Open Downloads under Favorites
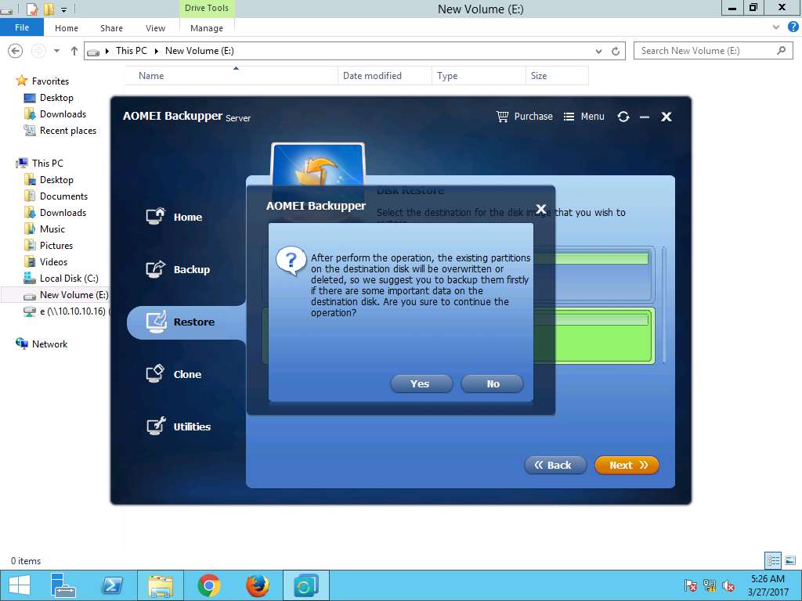802x601 pixels. tap(63, 114)
